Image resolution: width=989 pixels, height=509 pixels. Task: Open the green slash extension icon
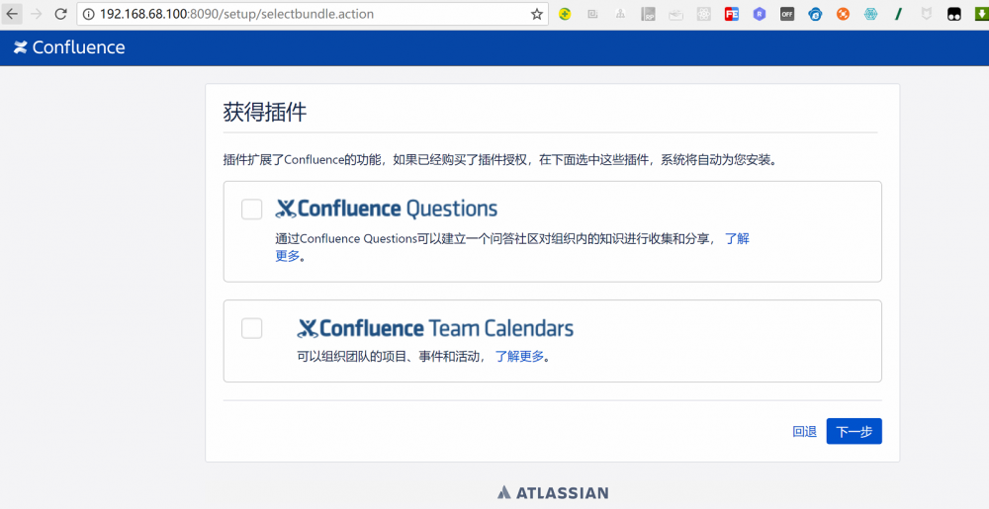pos(898,14)
